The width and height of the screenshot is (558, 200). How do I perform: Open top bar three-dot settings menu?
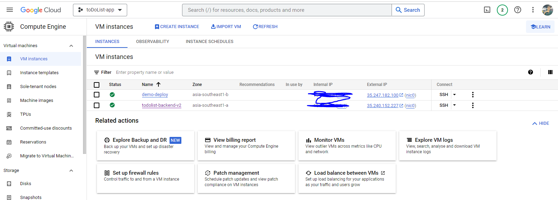[x=533, y=10]
